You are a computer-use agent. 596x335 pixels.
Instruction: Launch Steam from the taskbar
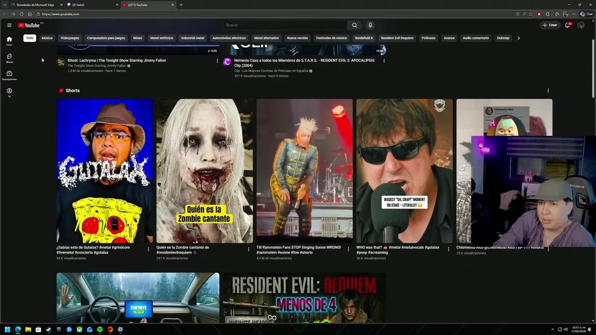48,329
